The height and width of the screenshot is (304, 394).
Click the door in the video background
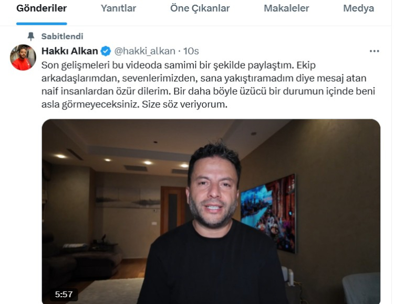173,211
